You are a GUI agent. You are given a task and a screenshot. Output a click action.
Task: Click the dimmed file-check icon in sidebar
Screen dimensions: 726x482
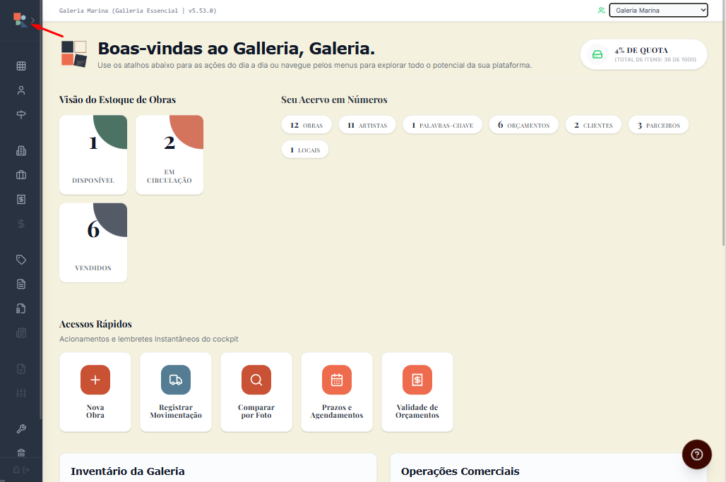click(21, 368)
